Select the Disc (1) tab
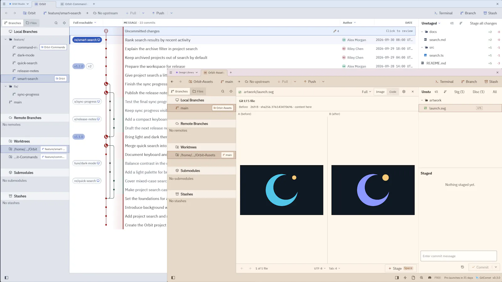The image size is (502, 282). 478,92
